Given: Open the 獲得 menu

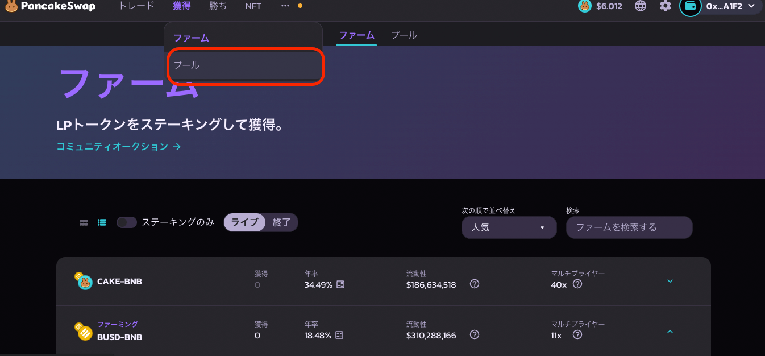Looking at the screenshot, I should click(x=182, y=6).
